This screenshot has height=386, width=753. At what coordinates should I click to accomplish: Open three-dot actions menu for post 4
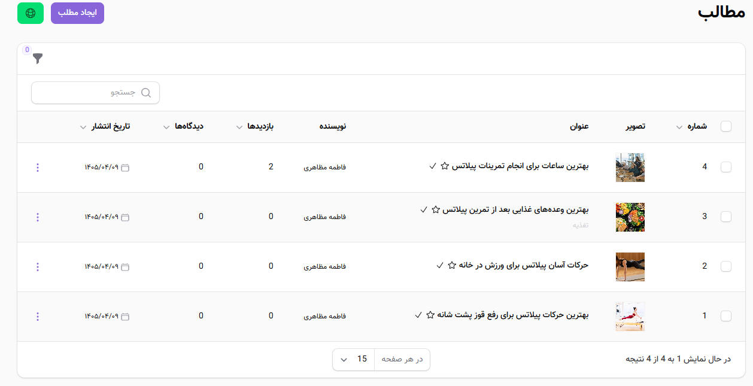(x=38, y=168)
